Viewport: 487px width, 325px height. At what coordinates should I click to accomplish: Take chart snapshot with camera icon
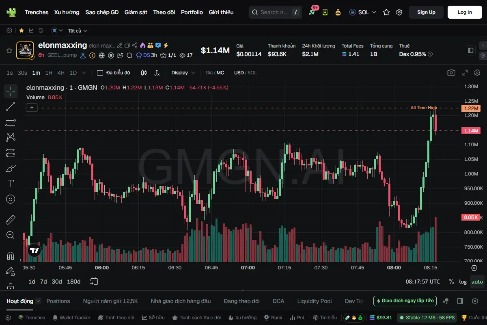pyautogui.click(x=451, y=73)
